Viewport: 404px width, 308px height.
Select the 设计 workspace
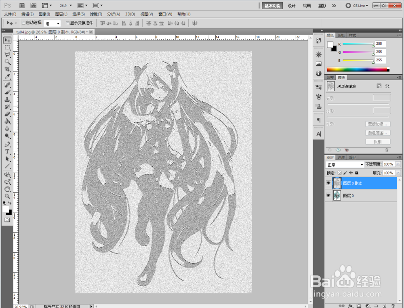[x=292, y=6]
